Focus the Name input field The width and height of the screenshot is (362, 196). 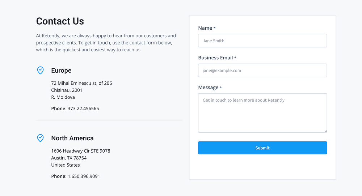point(262,41)
